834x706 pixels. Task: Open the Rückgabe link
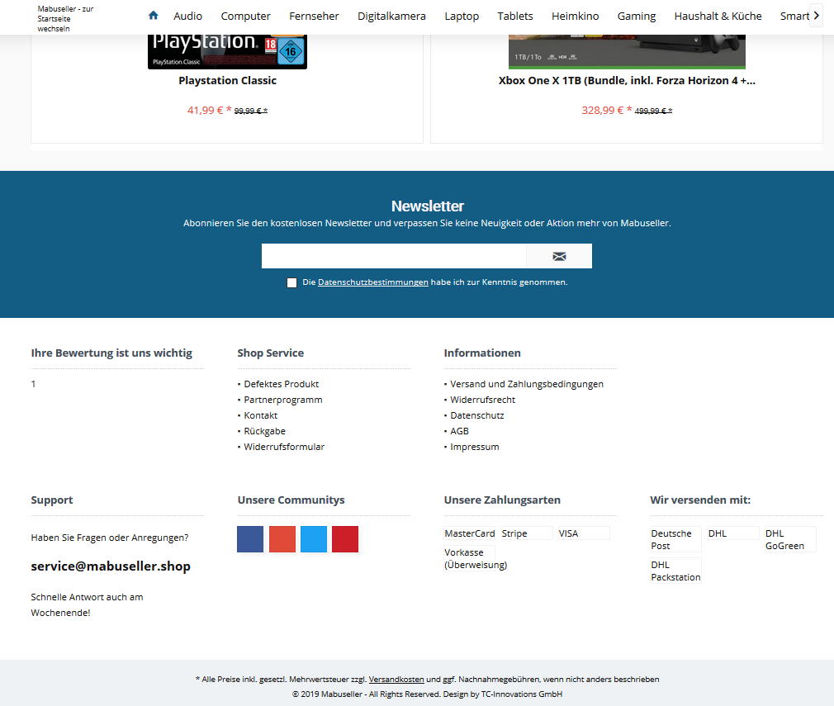click(264, 431)
